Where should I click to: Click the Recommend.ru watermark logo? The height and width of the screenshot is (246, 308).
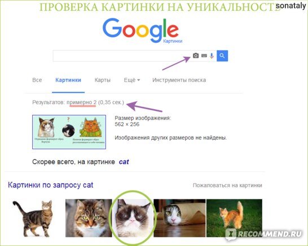point(264,234)
